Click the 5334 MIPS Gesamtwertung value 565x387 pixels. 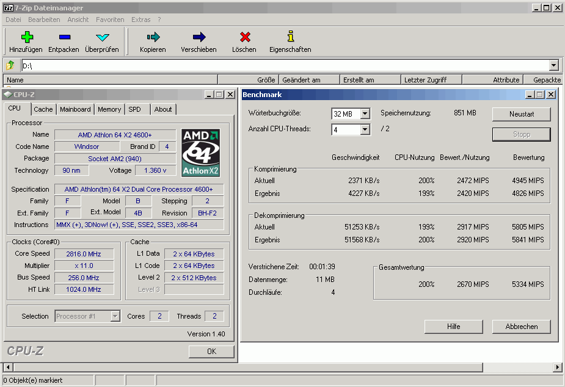click(528, 284)
